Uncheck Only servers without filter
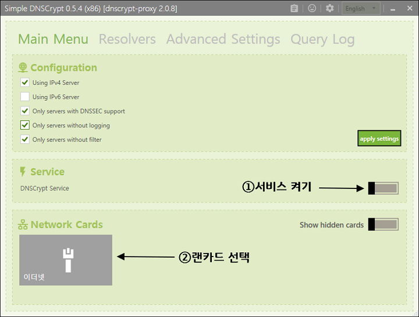The width and height of the screenshot is (419, 317). click(x=25, y=139)
